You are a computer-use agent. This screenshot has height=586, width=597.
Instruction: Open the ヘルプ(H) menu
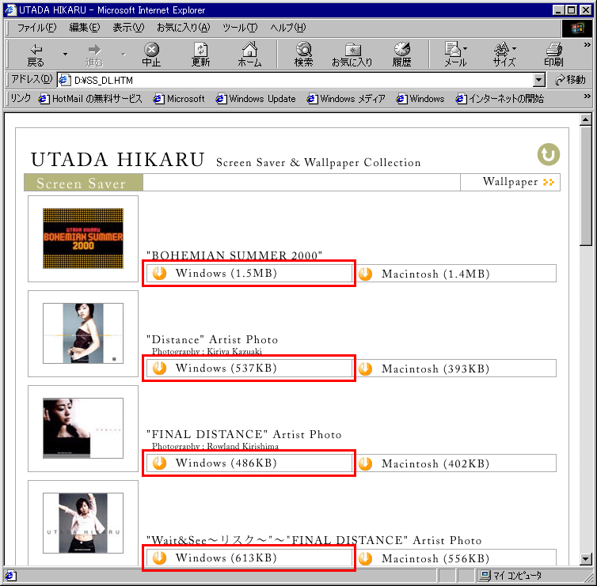click(288, 28)
